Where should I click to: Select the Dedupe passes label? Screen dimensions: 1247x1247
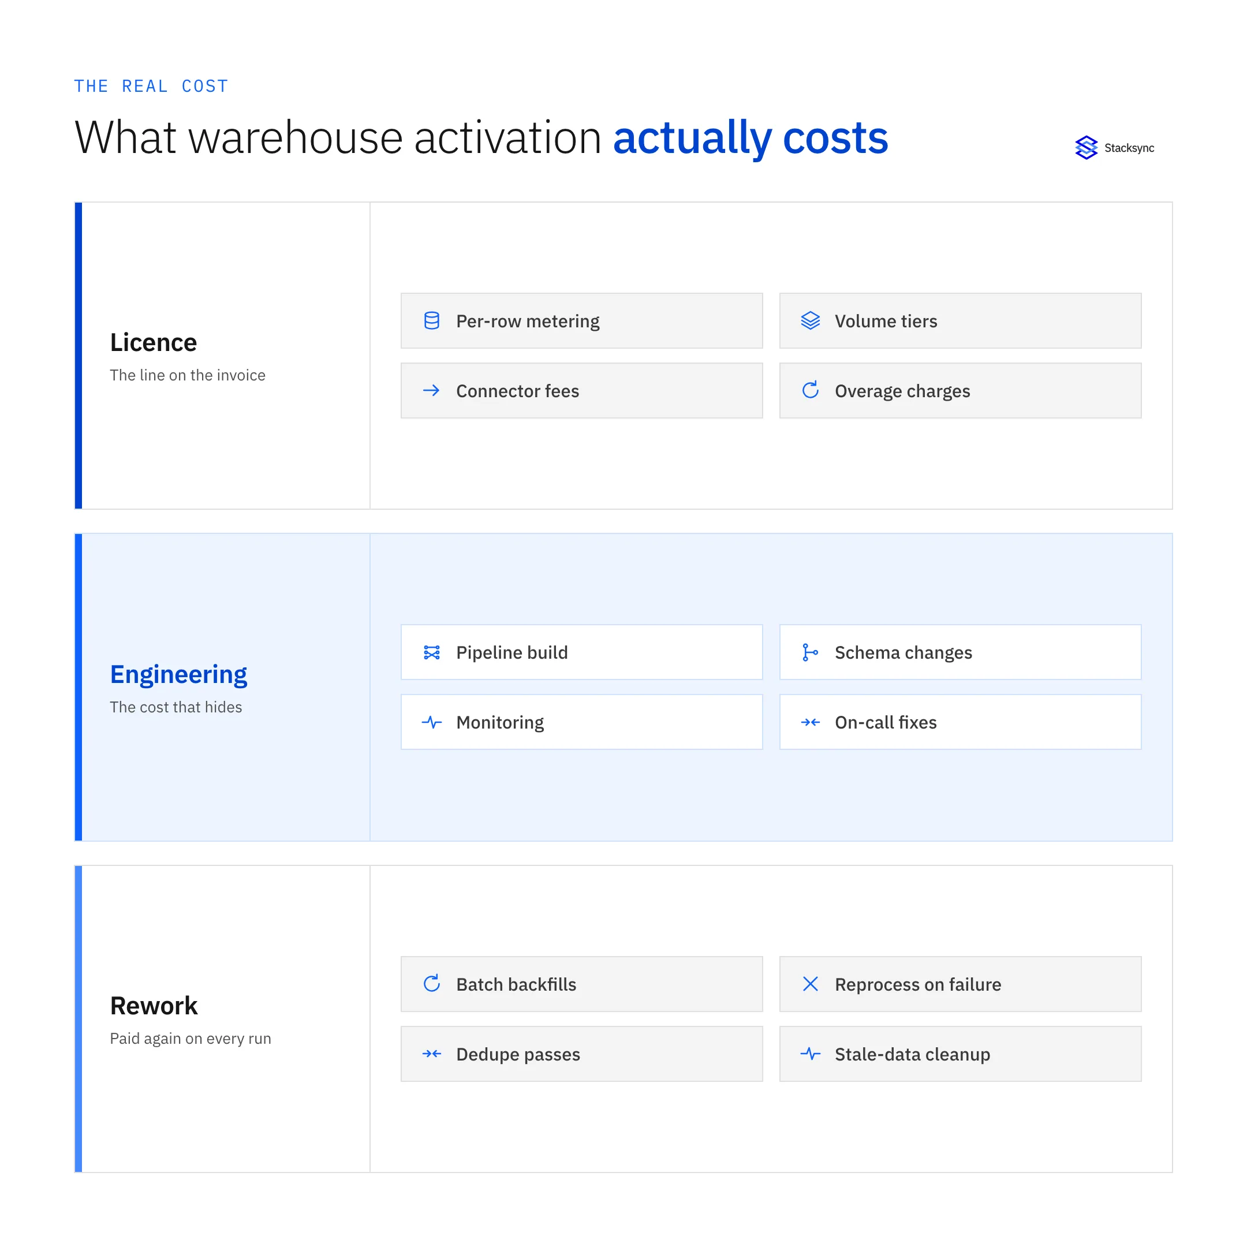click(518, 1054)
